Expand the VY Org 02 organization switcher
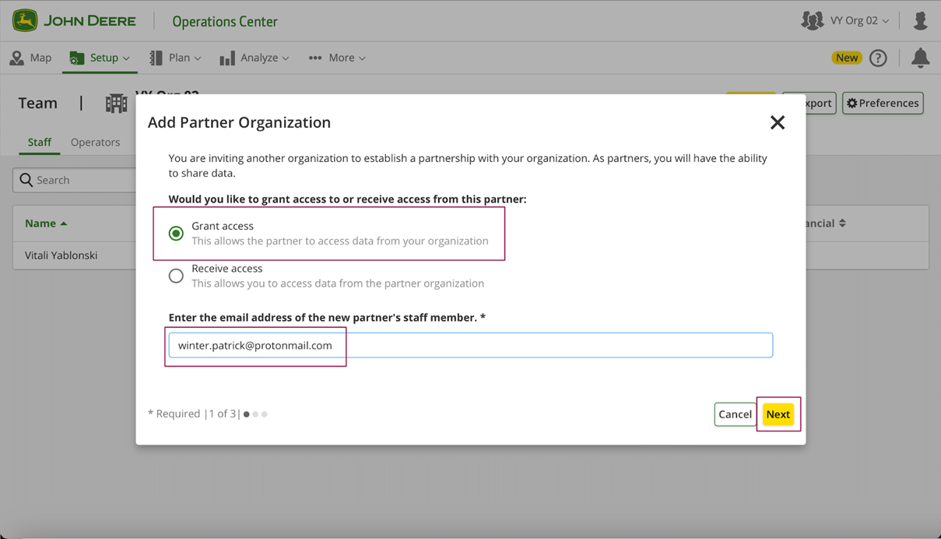Viewport: 941px width, 539px height. point(858,21)
